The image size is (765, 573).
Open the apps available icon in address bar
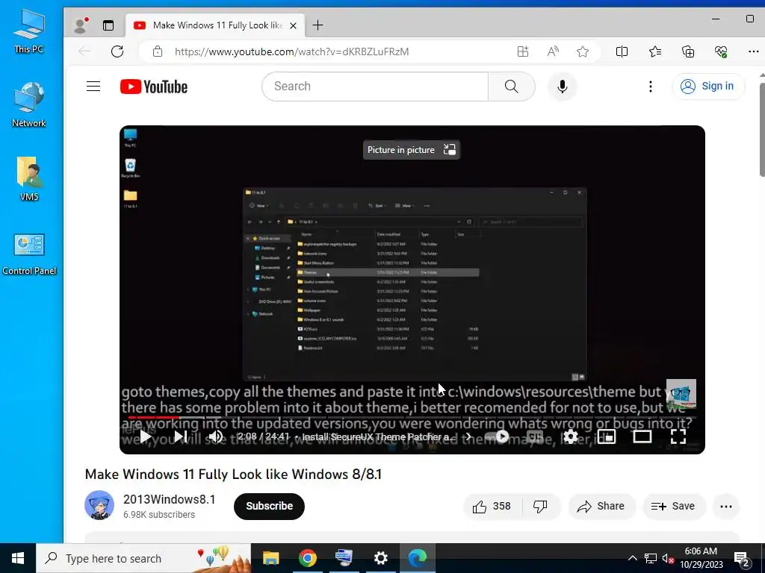coord(523,51)
